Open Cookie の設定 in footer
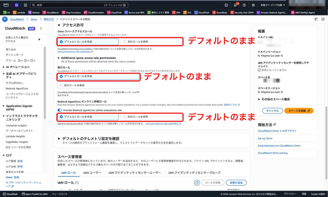 [x=318, y=194]
